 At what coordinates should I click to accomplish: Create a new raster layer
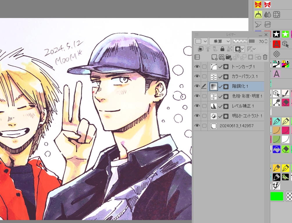[x=214, y=57]
